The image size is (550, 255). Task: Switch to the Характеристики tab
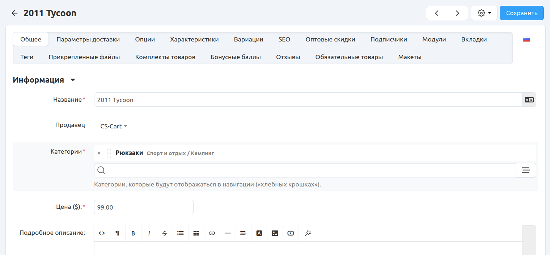click(x=194, y=39)
